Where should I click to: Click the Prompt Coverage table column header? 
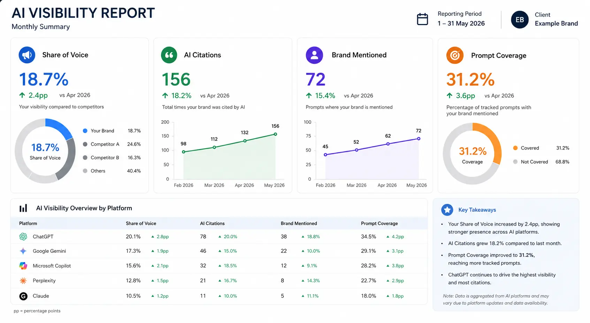pyautogui.click(x=379, y=223)
